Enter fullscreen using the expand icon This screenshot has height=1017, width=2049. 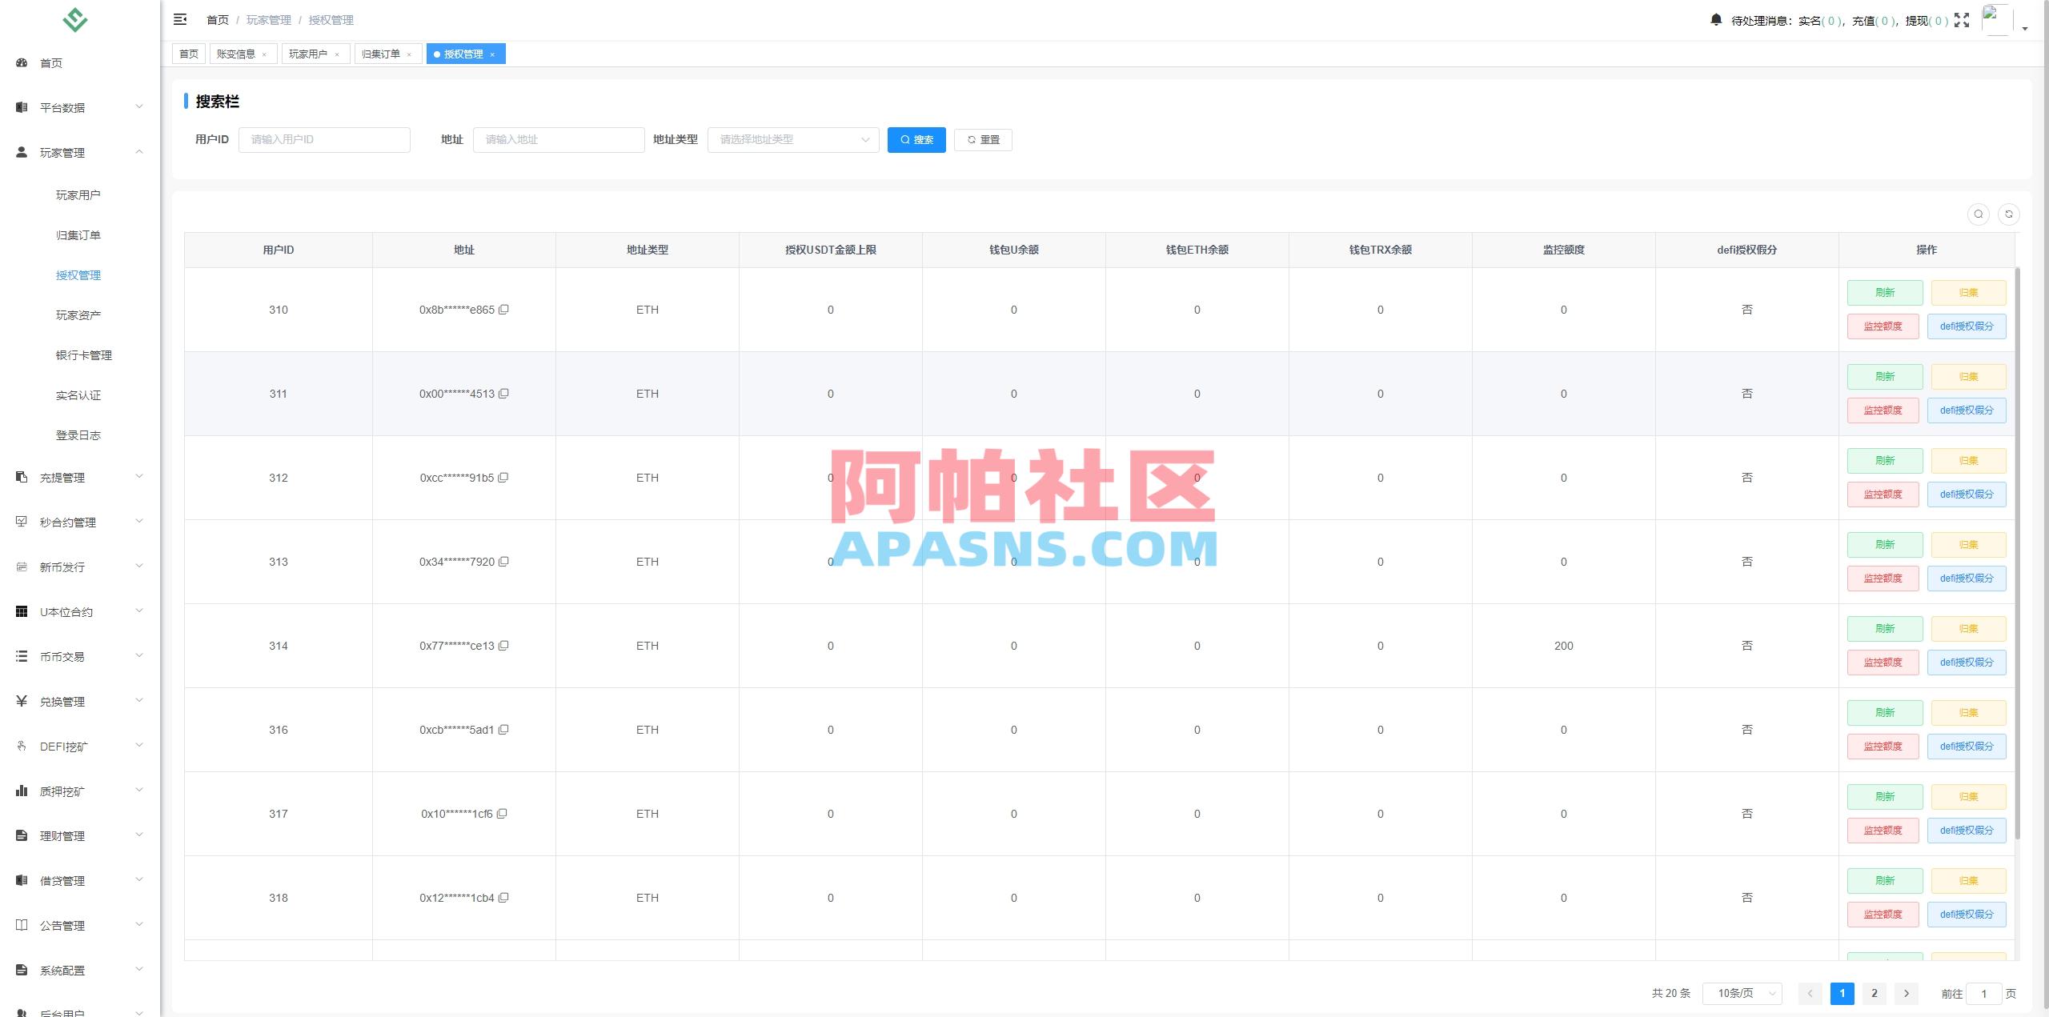point(1961,19)
